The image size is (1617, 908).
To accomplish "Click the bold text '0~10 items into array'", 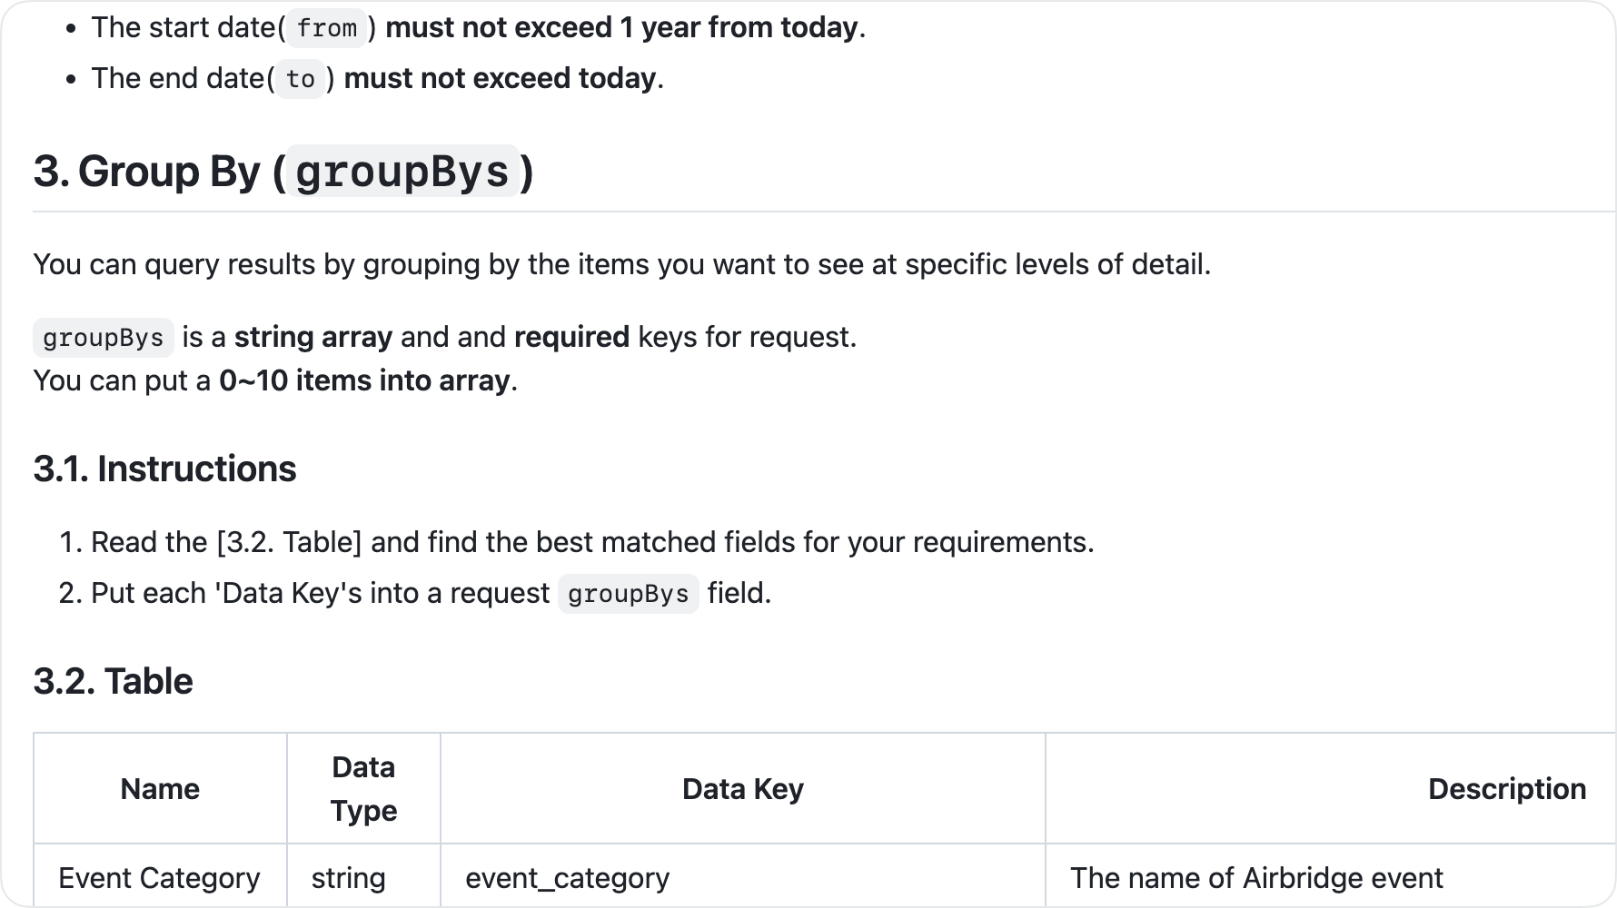I will pyautogui.click(x=364, y=380).
